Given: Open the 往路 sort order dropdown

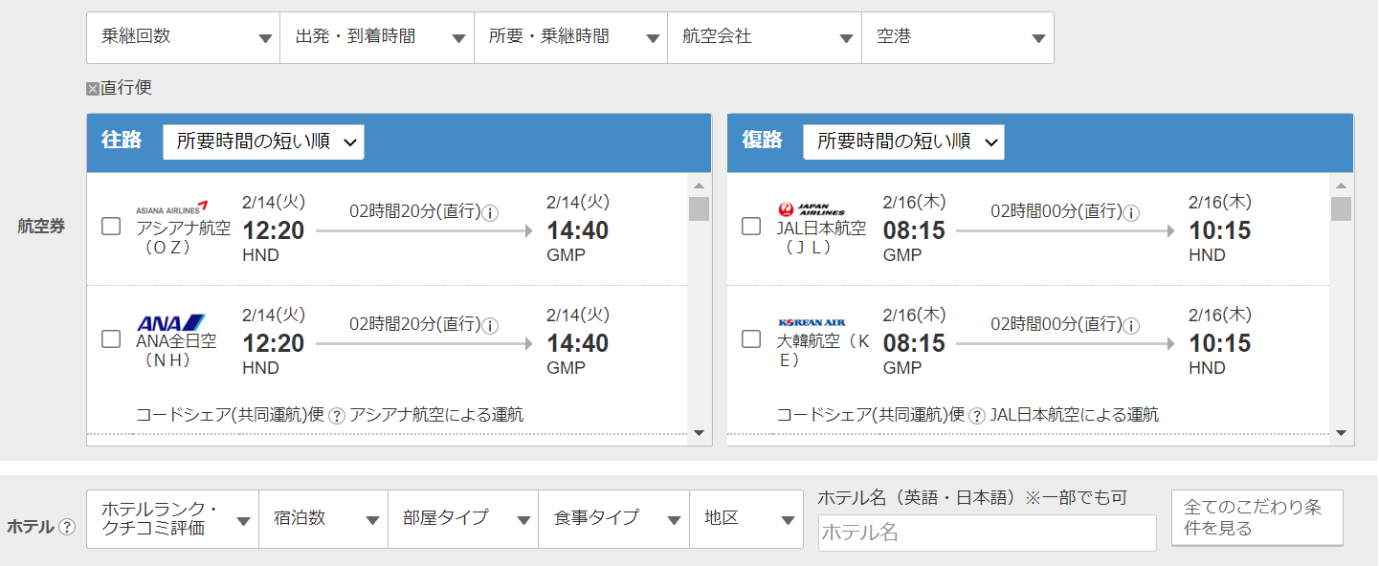Looking at the screenshot, I should click(x=263, y=141).
